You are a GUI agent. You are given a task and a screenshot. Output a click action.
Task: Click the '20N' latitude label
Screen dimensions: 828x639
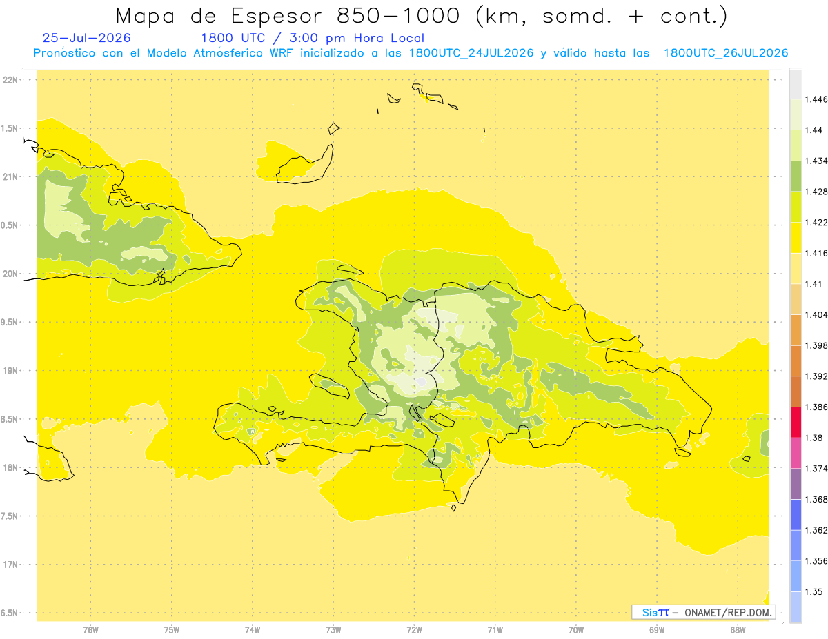[10, 274]
